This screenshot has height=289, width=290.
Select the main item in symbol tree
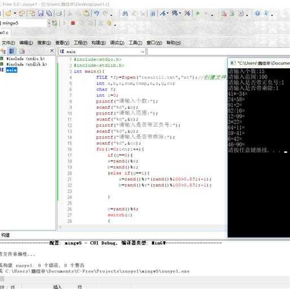click(11, 70)
